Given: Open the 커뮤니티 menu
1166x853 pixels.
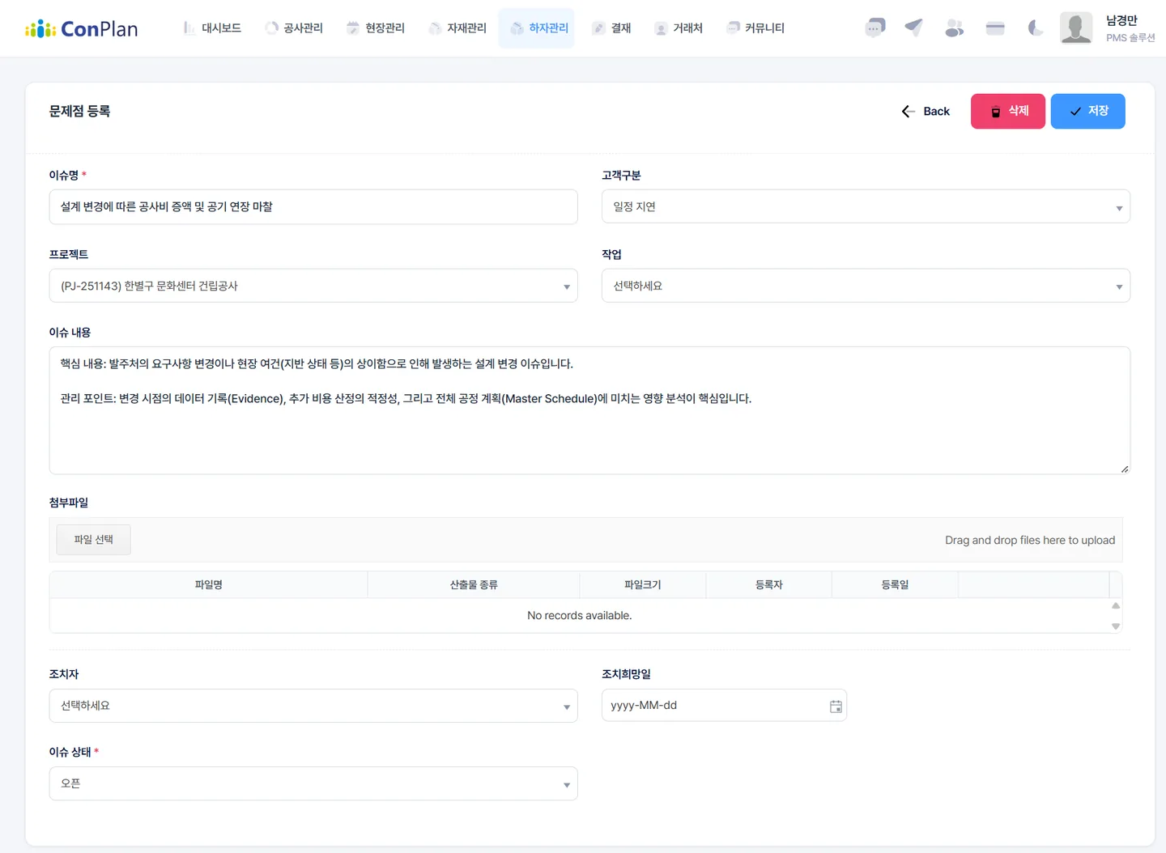Looking at the screenshot, I should (x=756, y=28).
